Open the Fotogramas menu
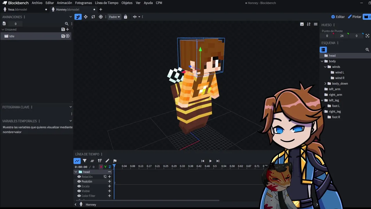The width and height of the screenshot is (371, 209). point(83,3)
